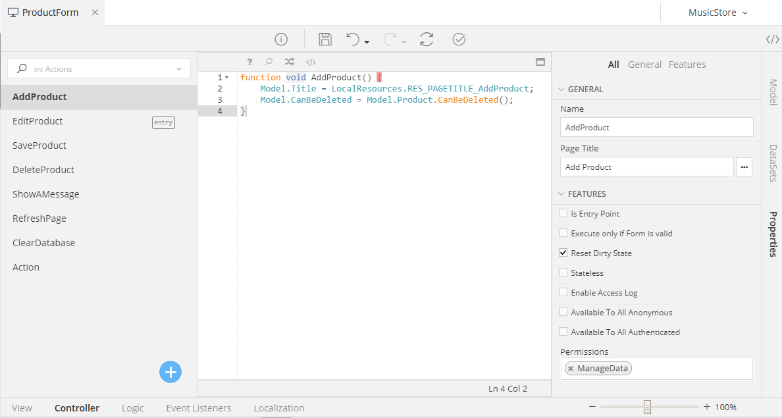The width and height of the screenshot is (782, 418).
Task: Click the Save floppy disk icon
Action: point(325,39)
